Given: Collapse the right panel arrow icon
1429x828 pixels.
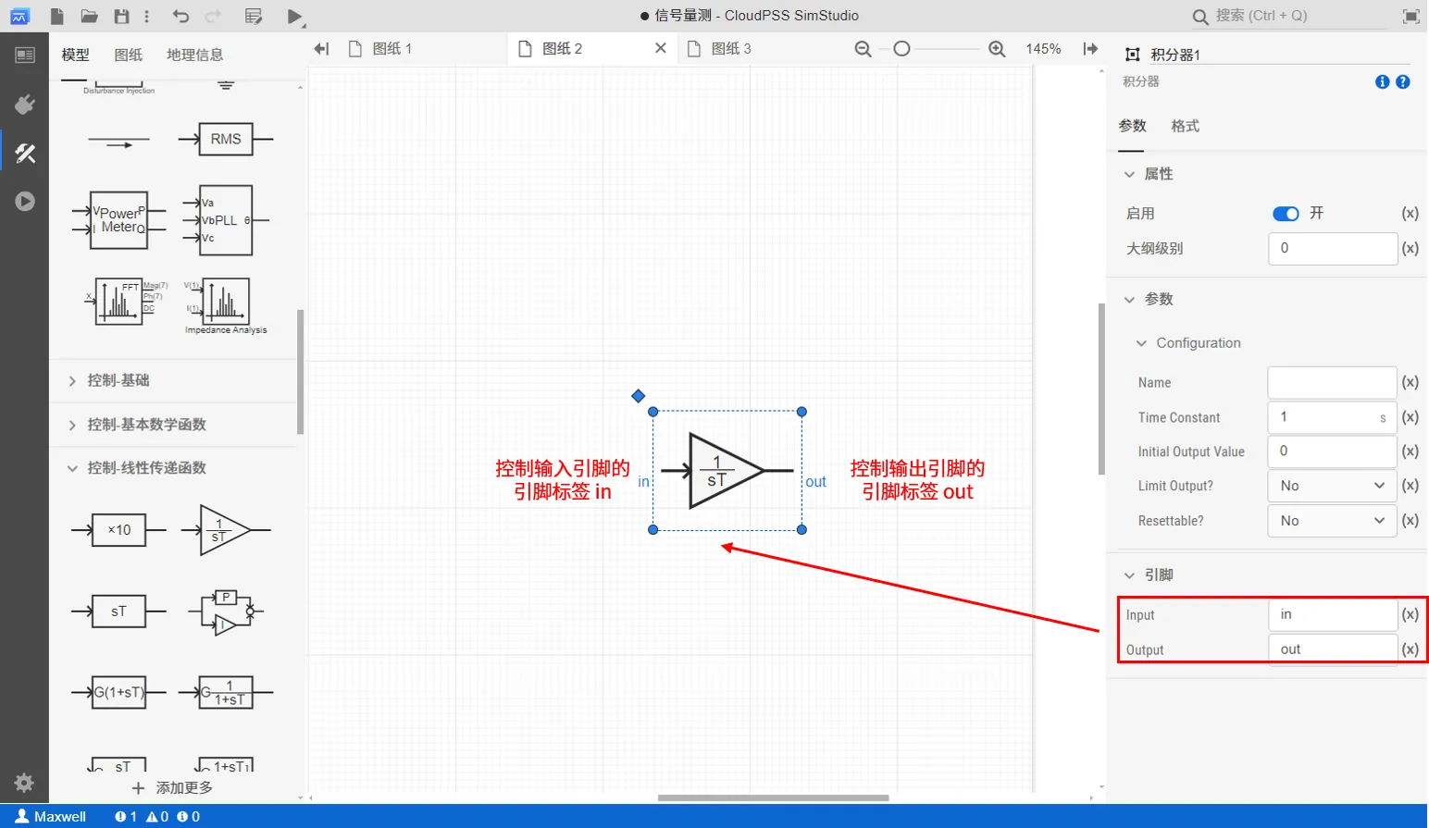Looking at the screenshot, I should (x=1090, y=49).
